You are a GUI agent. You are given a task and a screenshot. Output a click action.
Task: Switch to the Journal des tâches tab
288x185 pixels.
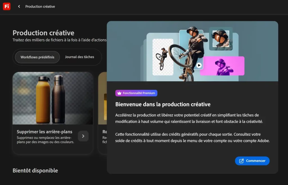80,57
